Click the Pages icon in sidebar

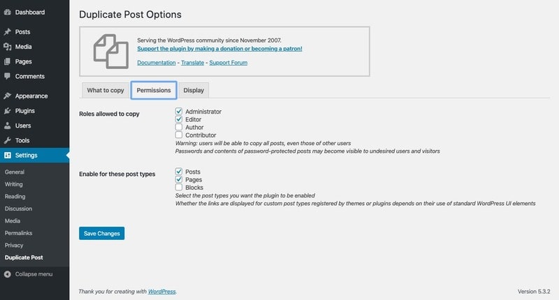[7, 61]
